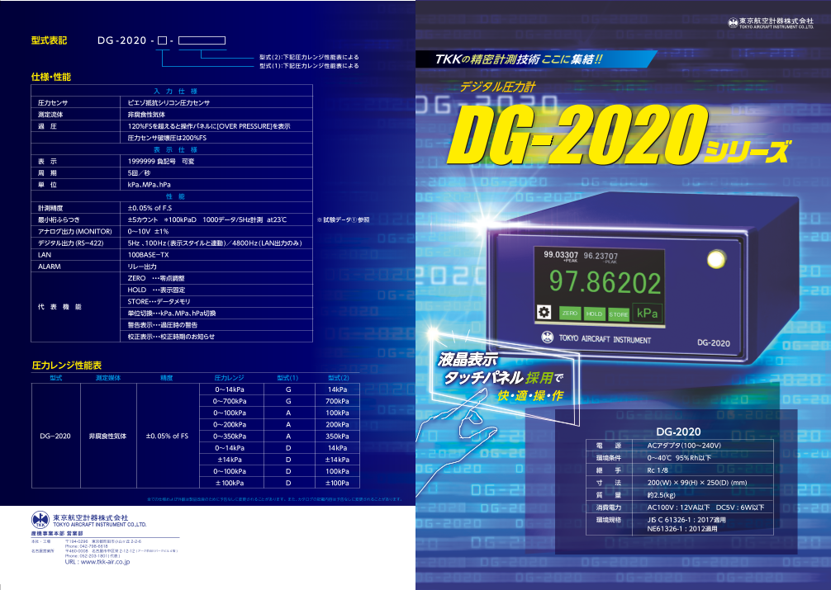Tap the settings gear on the device display
The image size is (831, 590).
(x=544, y=313)
